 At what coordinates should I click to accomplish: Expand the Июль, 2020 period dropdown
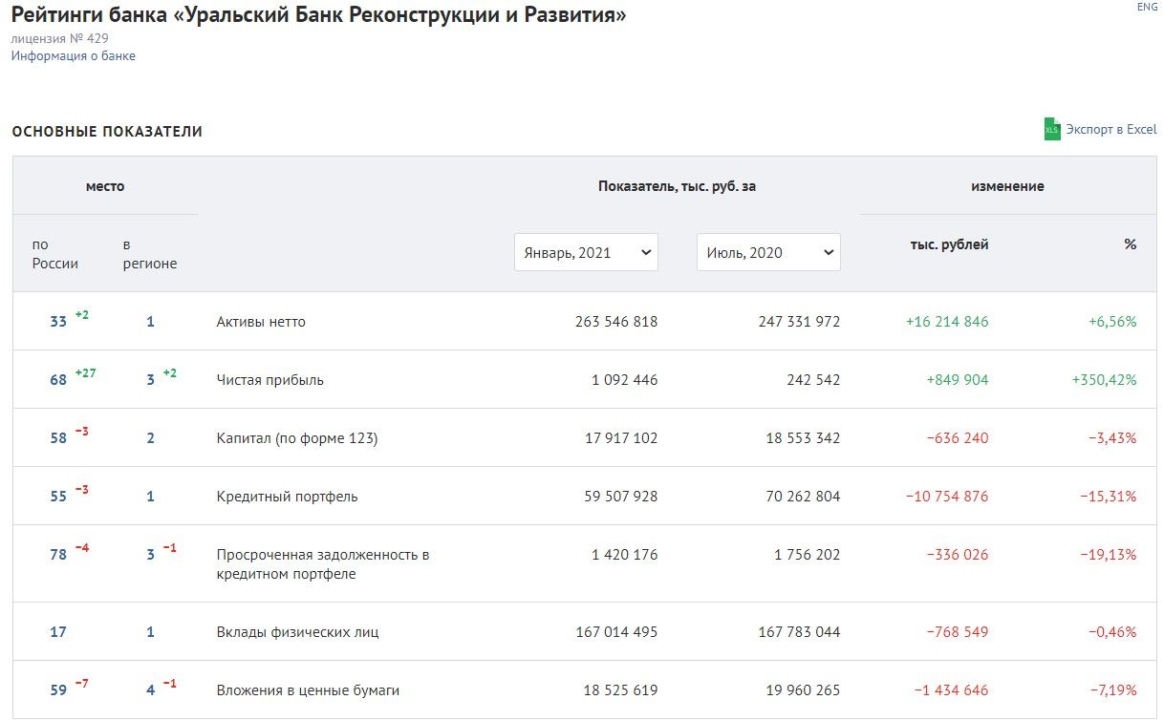point(768,252)
